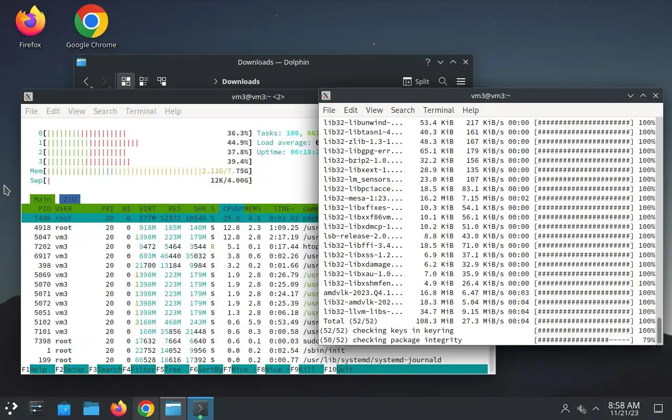
Task: Open Terminal menu in htop terminal
Action: [x=141, y=111]
